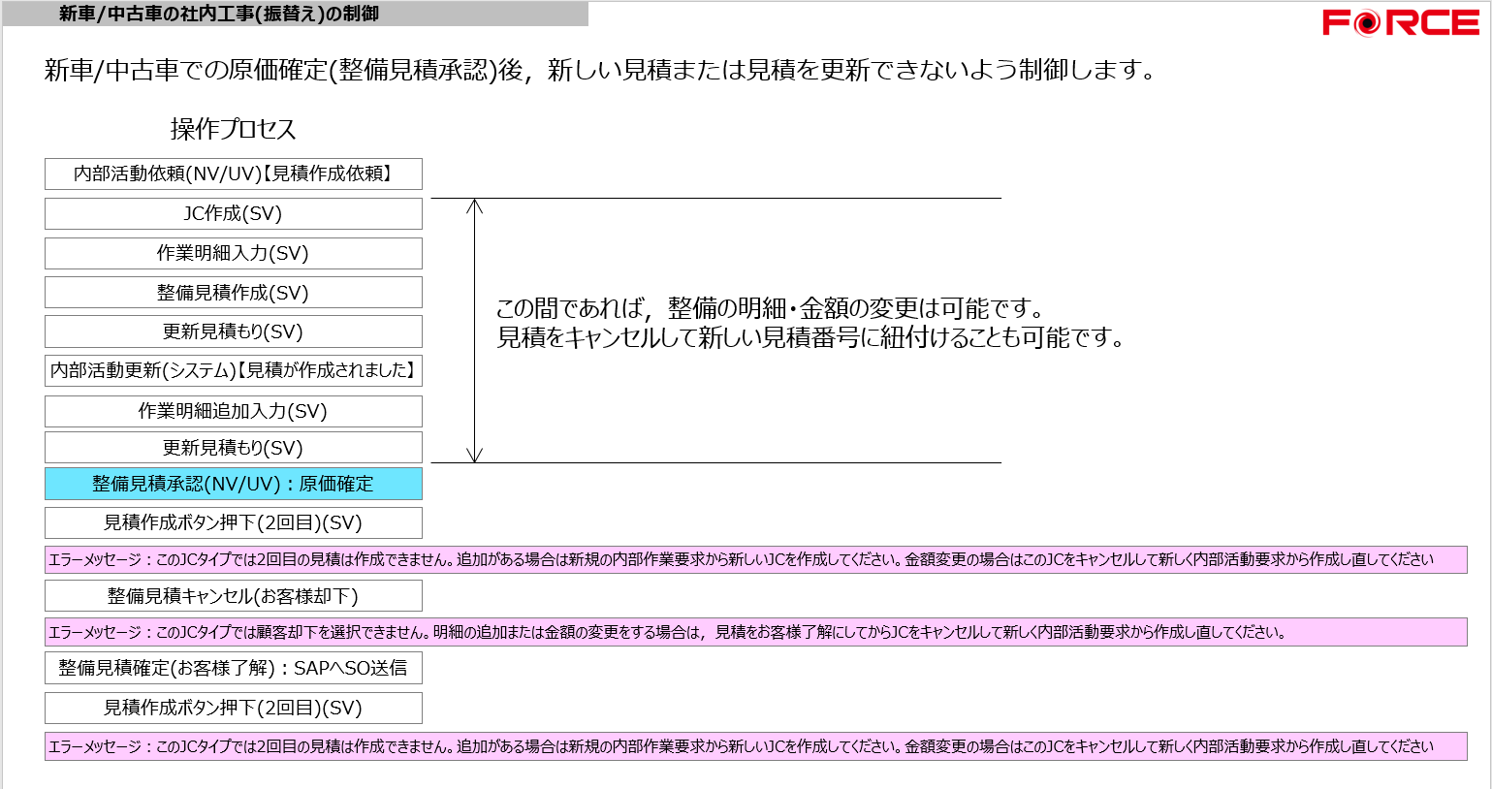Click the pink error message mentioning 顧客却下
Screen dimensions: 1492x789
coord(755,633)
